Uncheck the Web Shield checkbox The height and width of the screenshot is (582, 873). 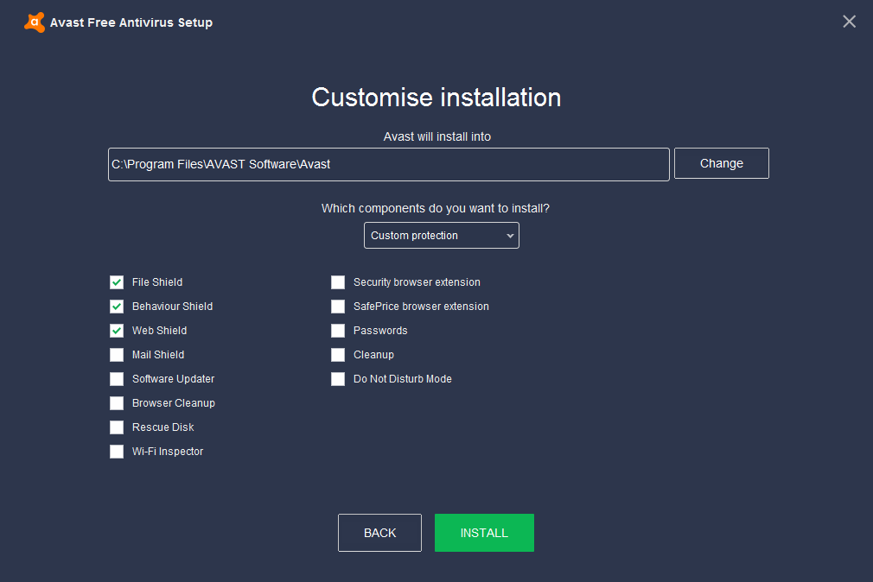pos(117,331)
